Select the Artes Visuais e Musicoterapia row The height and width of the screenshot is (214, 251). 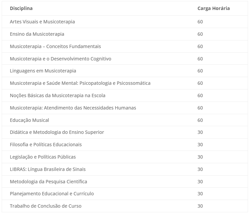point(125,22)
